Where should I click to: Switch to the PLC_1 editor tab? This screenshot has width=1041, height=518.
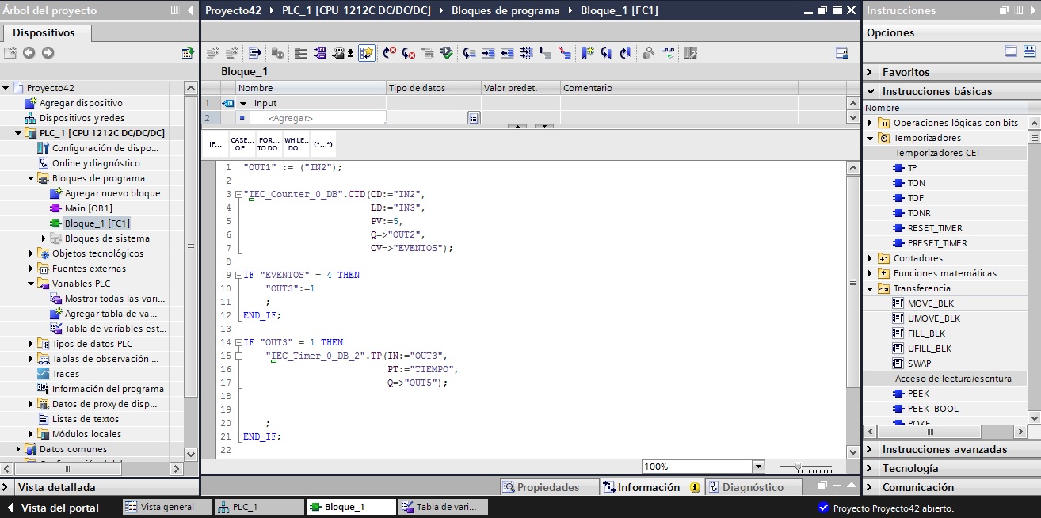[x=259, y=507]
